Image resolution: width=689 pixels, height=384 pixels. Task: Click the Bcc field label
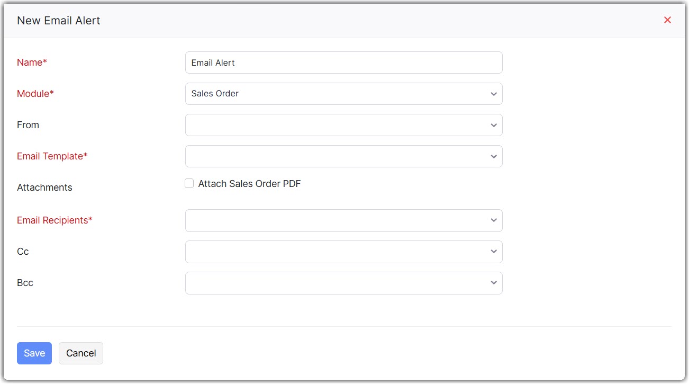pos(25,283)
